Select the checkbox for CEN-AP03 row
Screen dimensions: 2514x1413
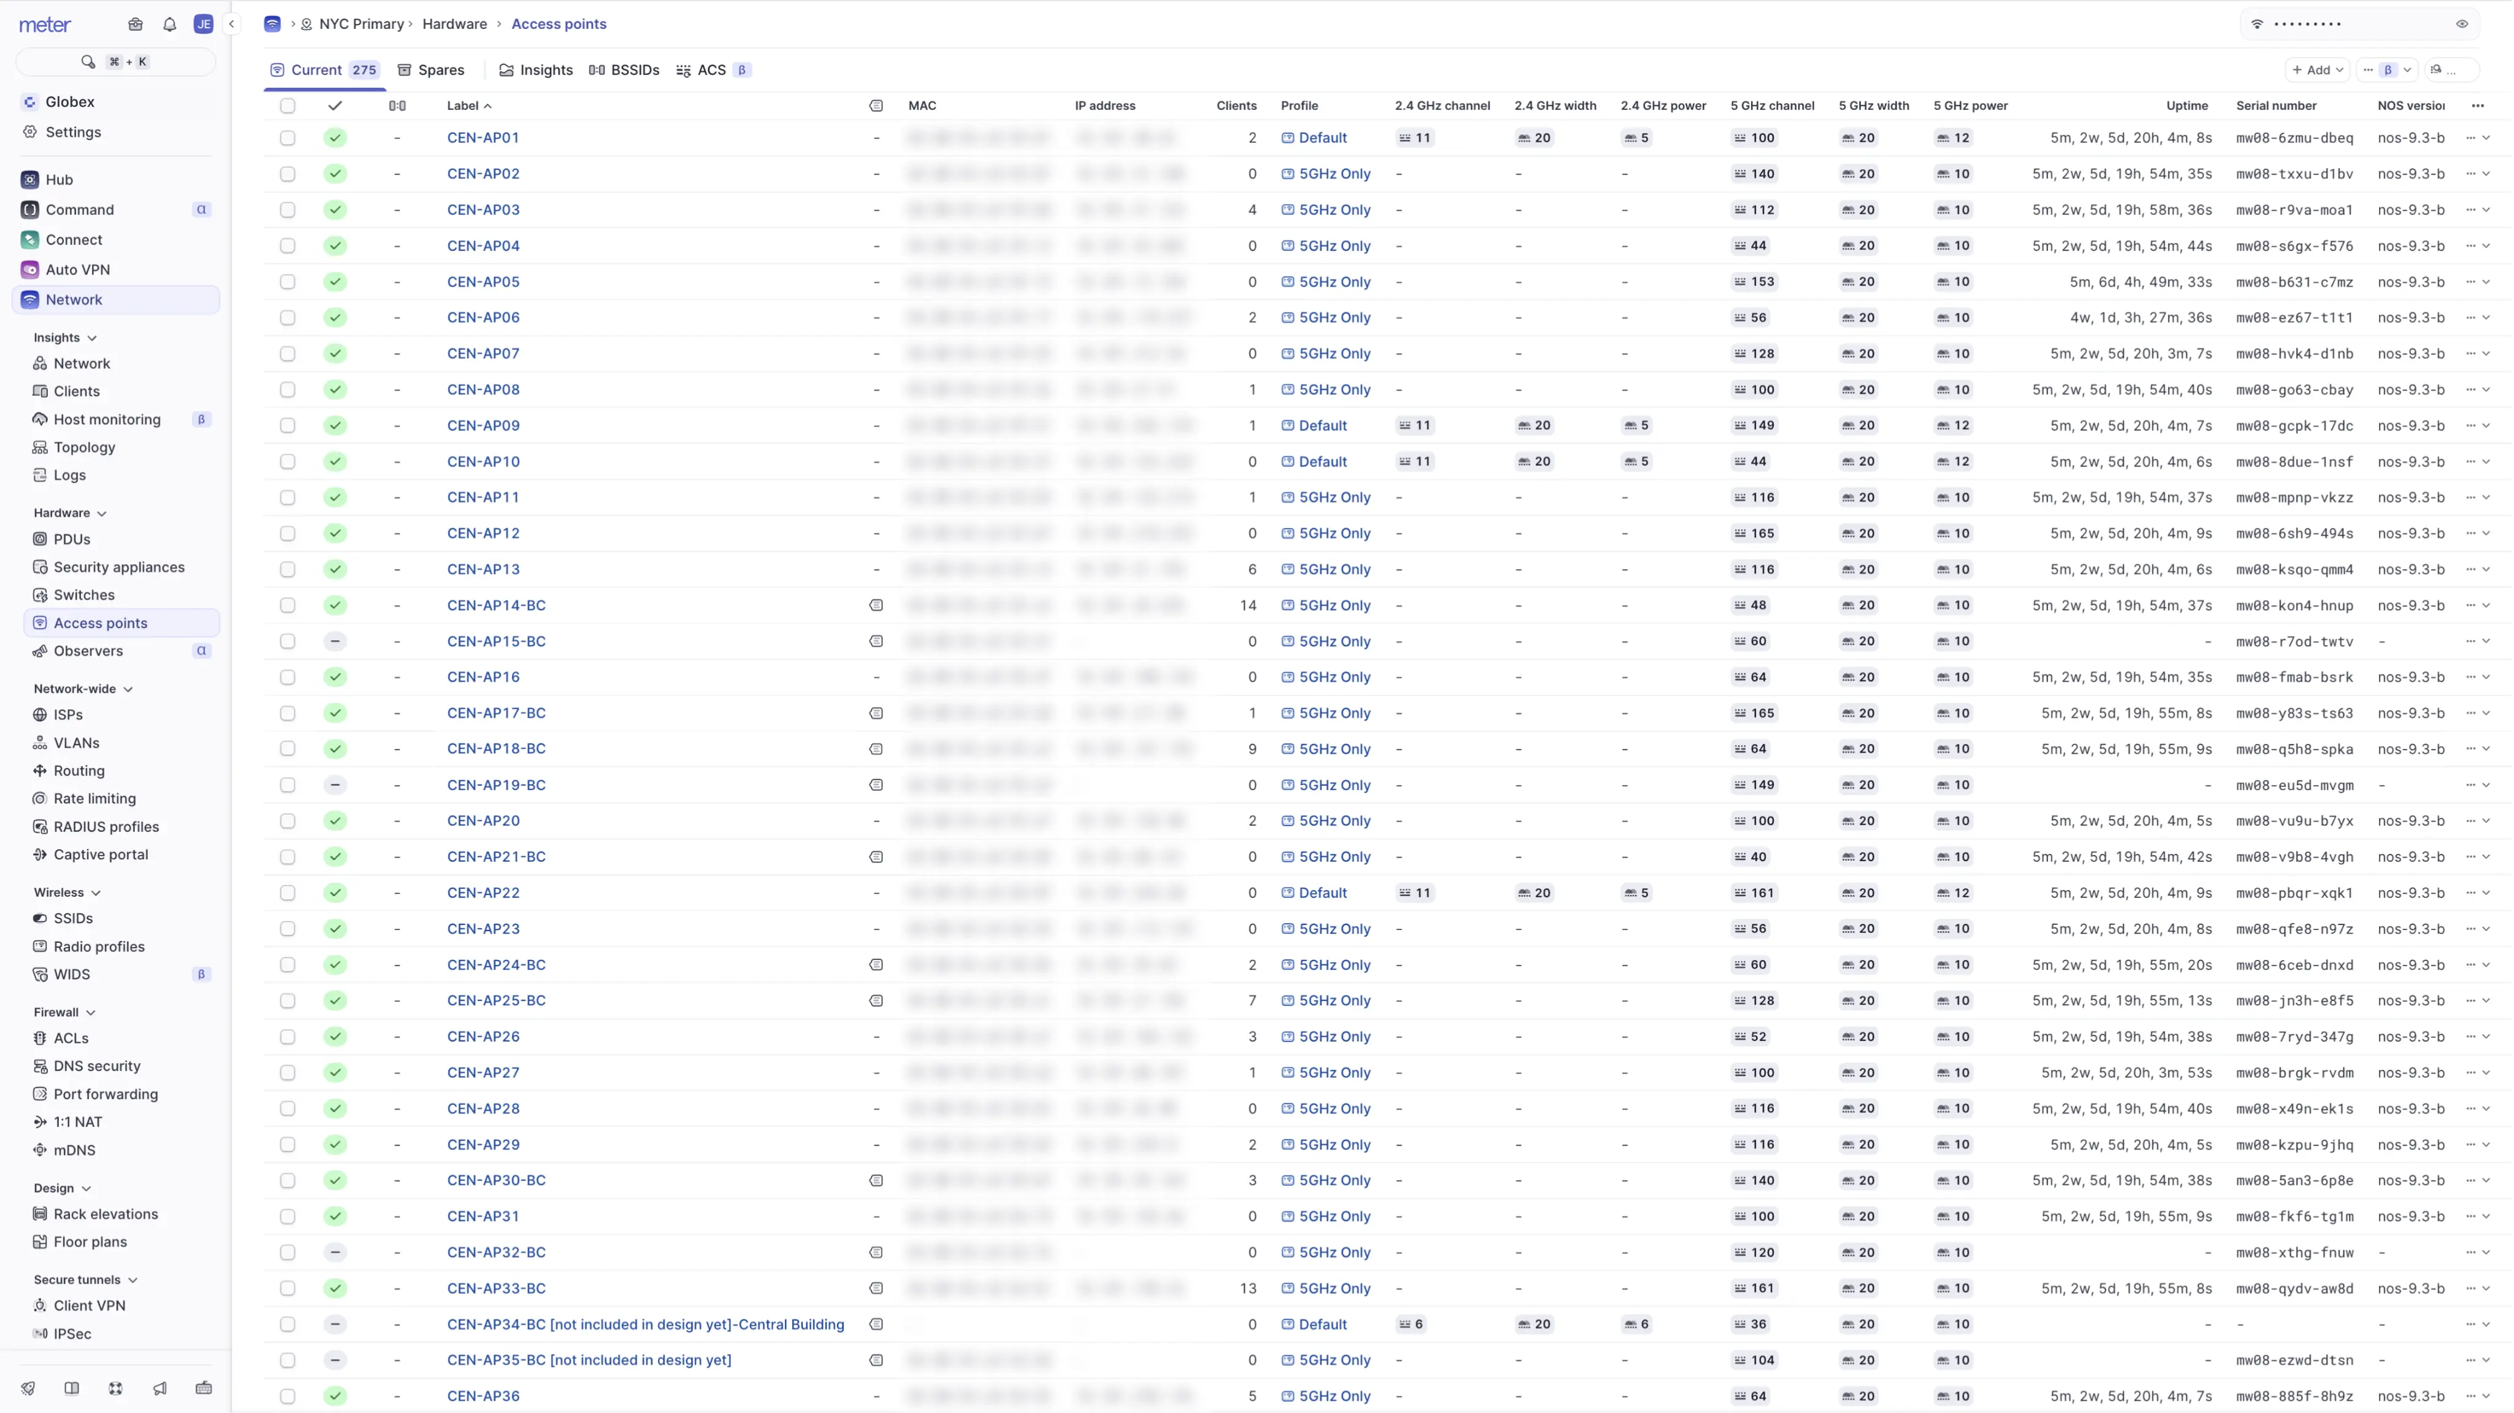(x=287, y=210)
